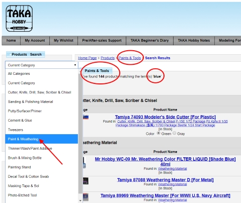241x203 pixels.
Task: Select the Green color radio button
Action: pos(158,133)
